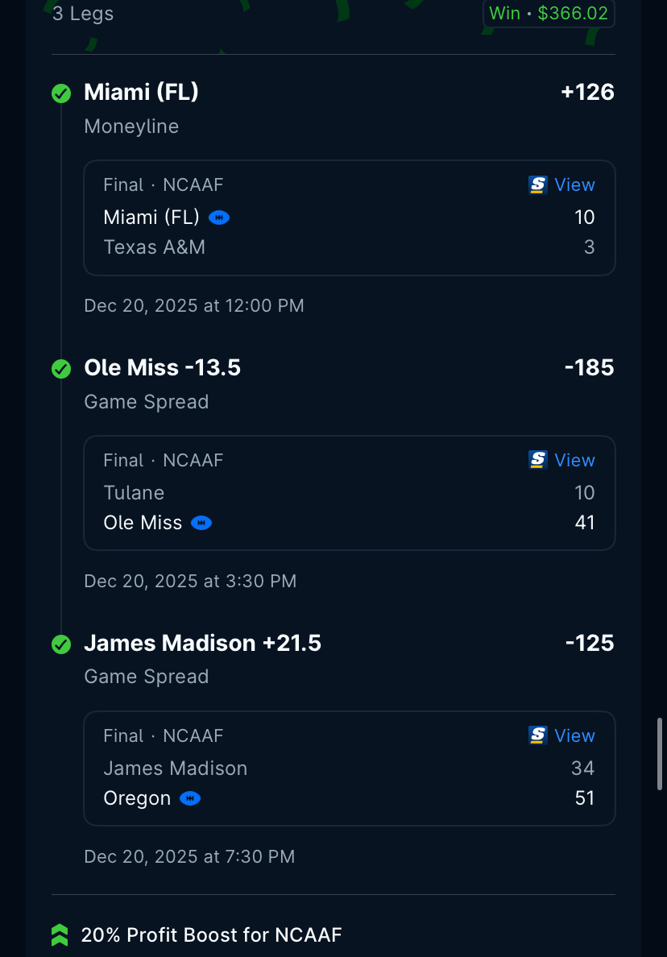Click the S logo in Oregon game card
The height and width of the screenshot is (957, 667).
tap(538, 736)
